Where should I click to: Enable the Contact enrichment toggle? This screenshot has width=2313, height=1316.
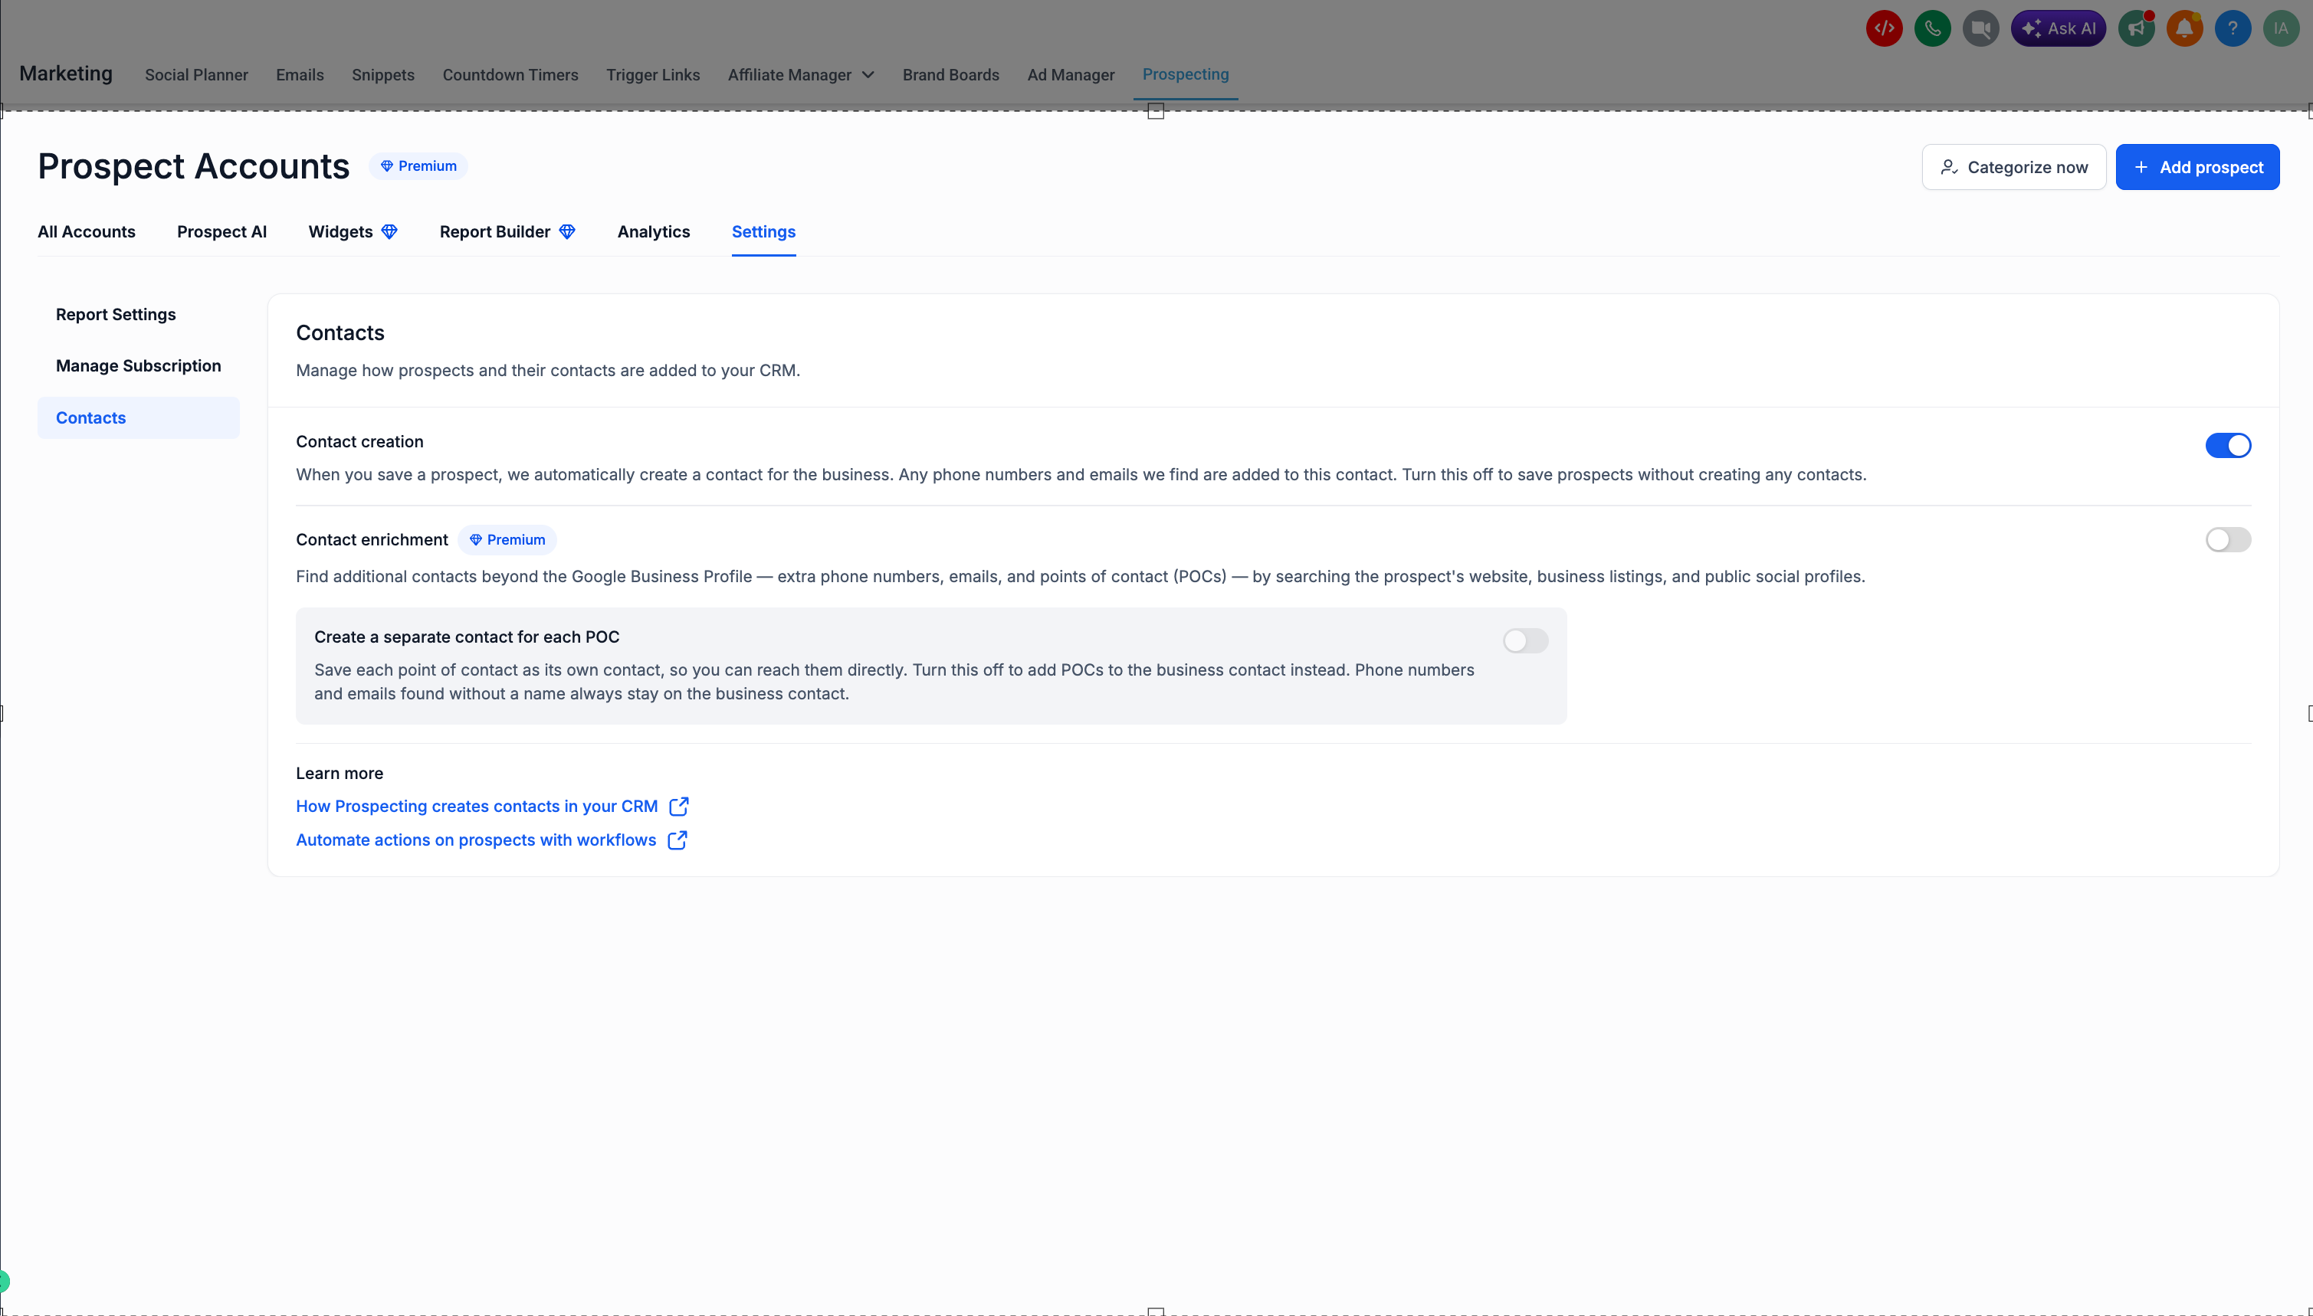pos(2228,539)
